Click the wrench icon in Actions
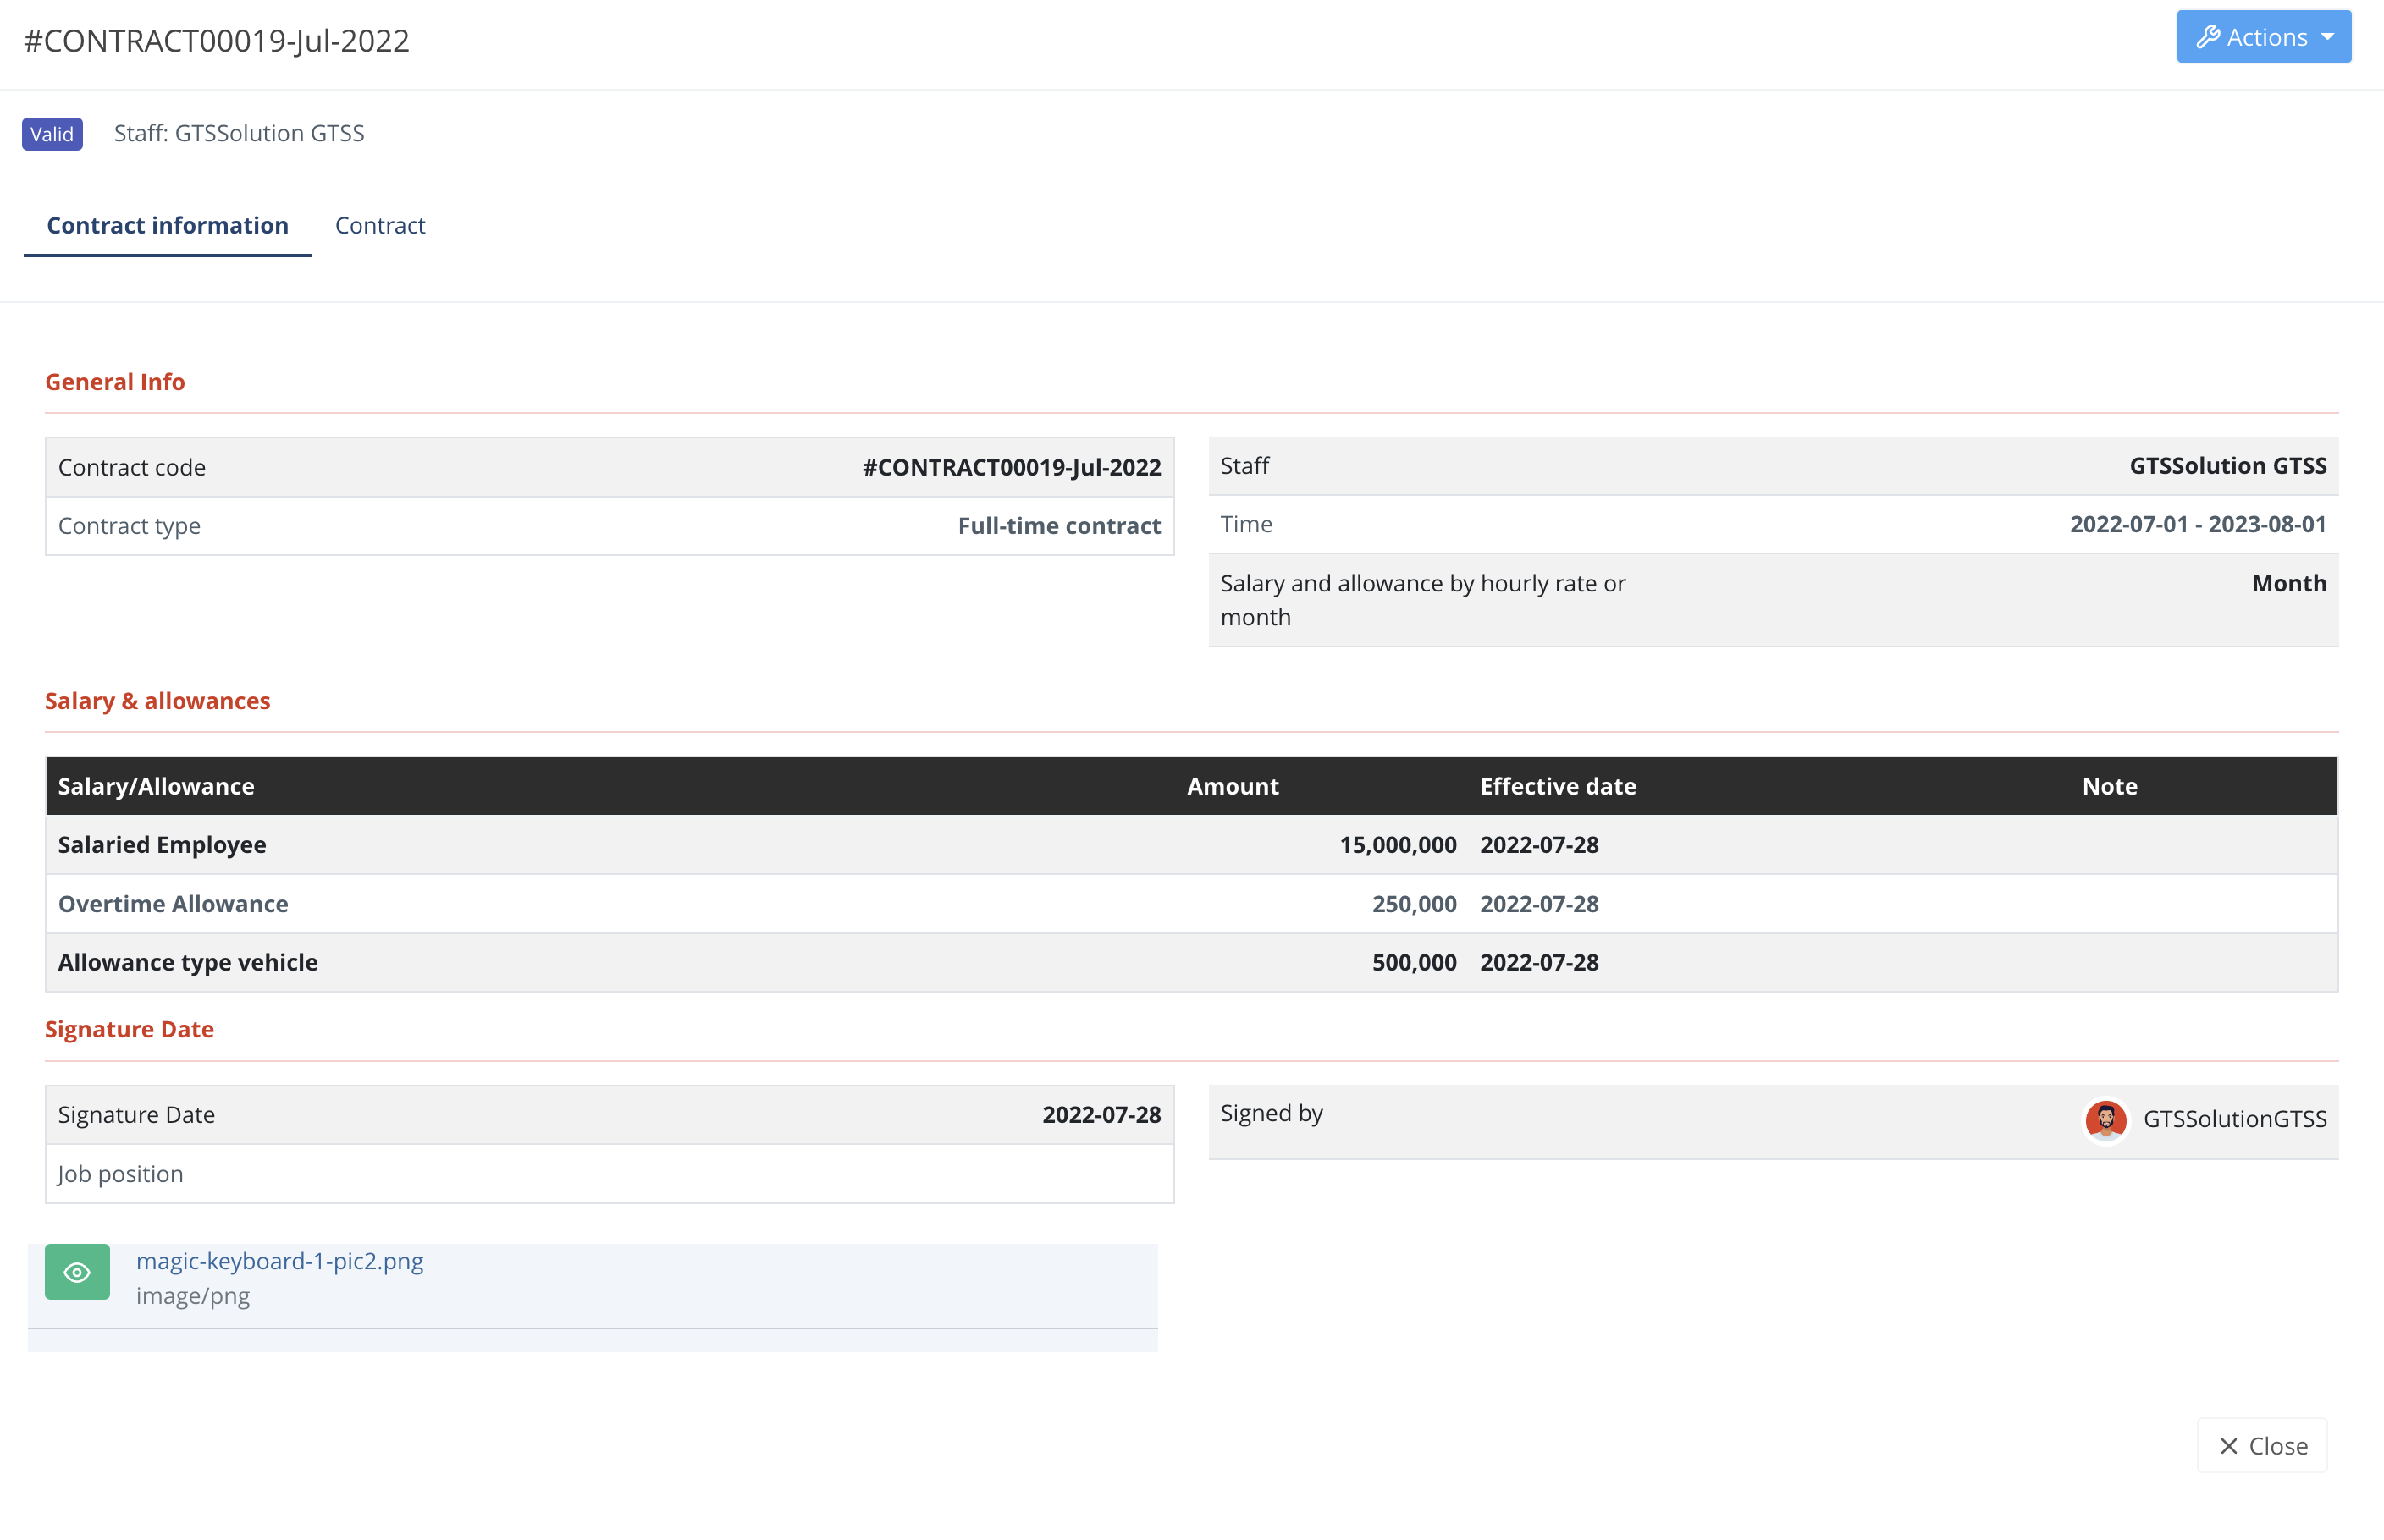This screenshot has height=1540, width=2384. pyautogui.click(x=2207, y=37)
